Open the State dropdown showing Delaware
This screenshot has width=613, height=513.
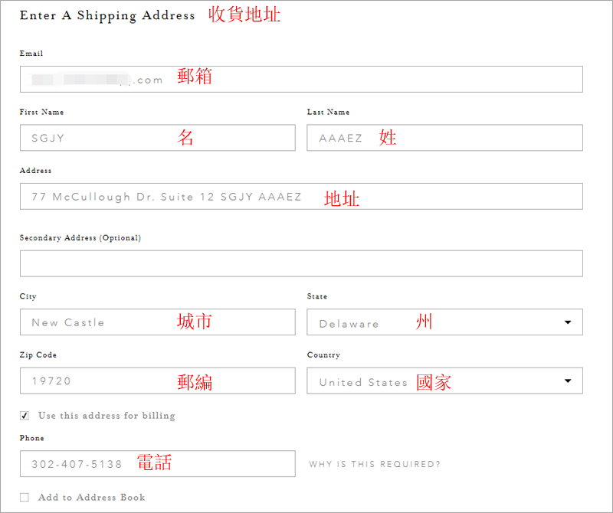[444, 322]
